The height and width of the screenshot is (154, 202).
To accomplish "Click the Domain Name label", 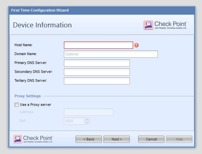I will coord(26,54).
